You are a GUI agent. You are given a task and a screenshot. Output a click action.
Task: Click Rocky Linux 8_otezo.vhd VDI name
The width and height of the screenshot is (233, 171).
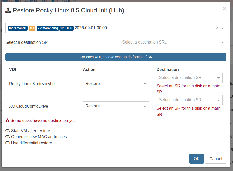pyautogui.click(x=32, y=84)
